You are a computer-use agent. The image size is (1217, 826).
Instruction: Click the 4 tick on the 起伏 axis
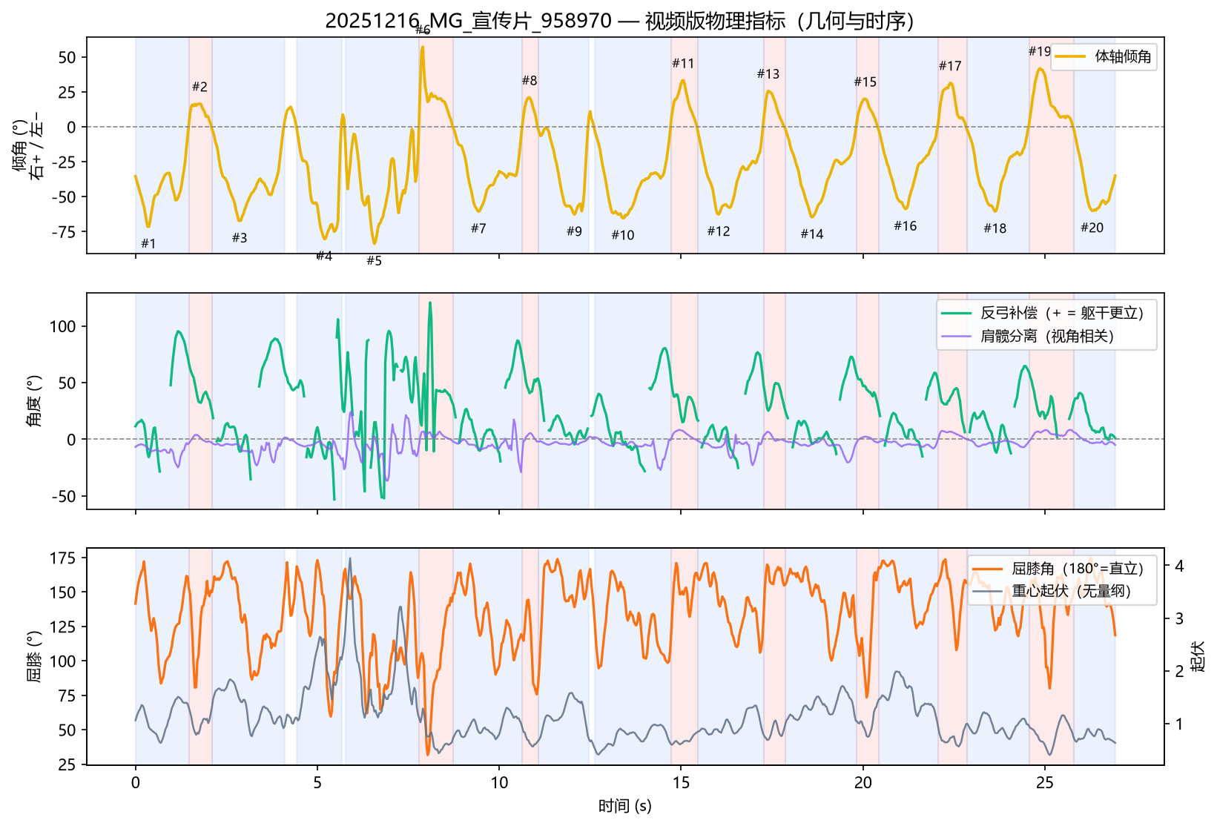tap(1179, 566)
